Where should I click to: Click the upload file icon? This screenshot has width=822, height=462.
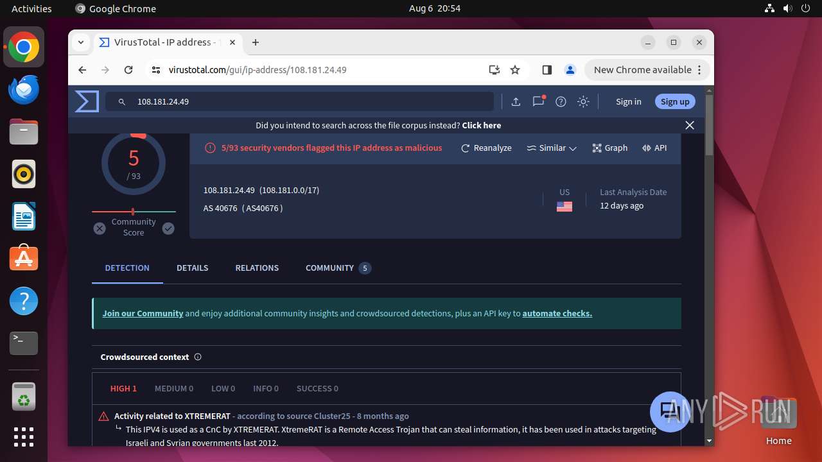pos(516,101)
